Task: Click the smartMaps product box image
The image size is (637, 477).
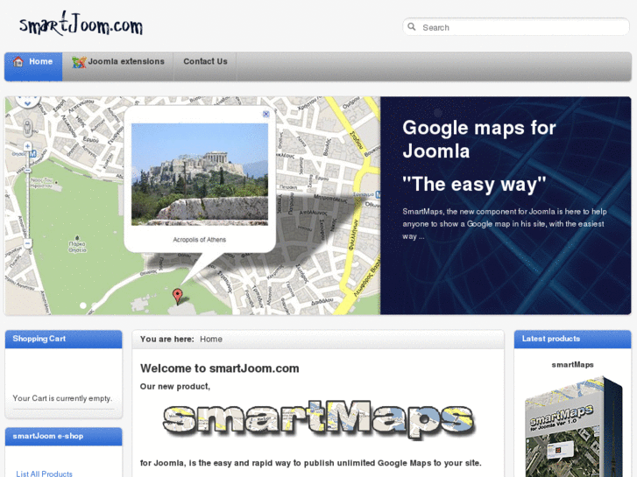Action: click(574, 426)
